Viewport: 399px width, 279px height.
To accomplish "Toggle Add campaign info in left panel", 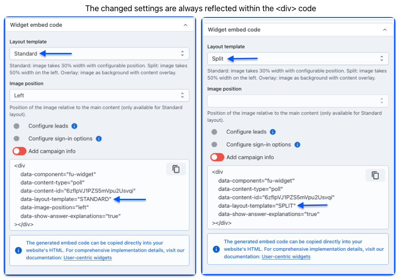I will pyautogui.click(x=19, y=151).
